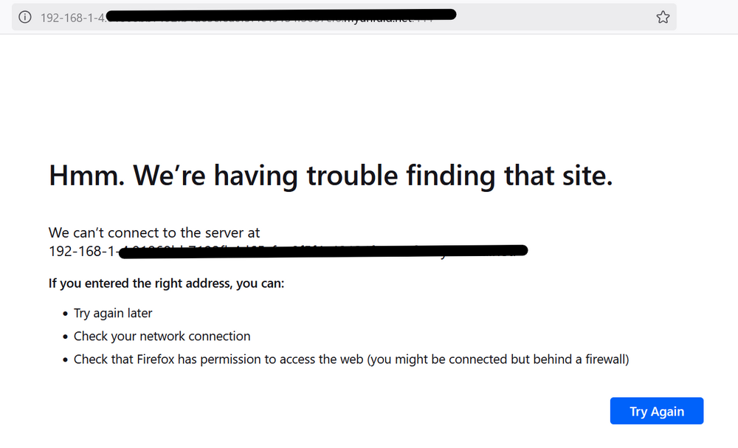
Task: Click the "We can't connect to the server at" line
Action: pos(154,232)
